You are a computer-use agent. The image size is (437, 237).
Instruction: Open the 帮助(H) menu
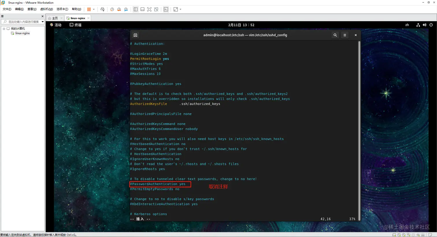tap(76, 9)
